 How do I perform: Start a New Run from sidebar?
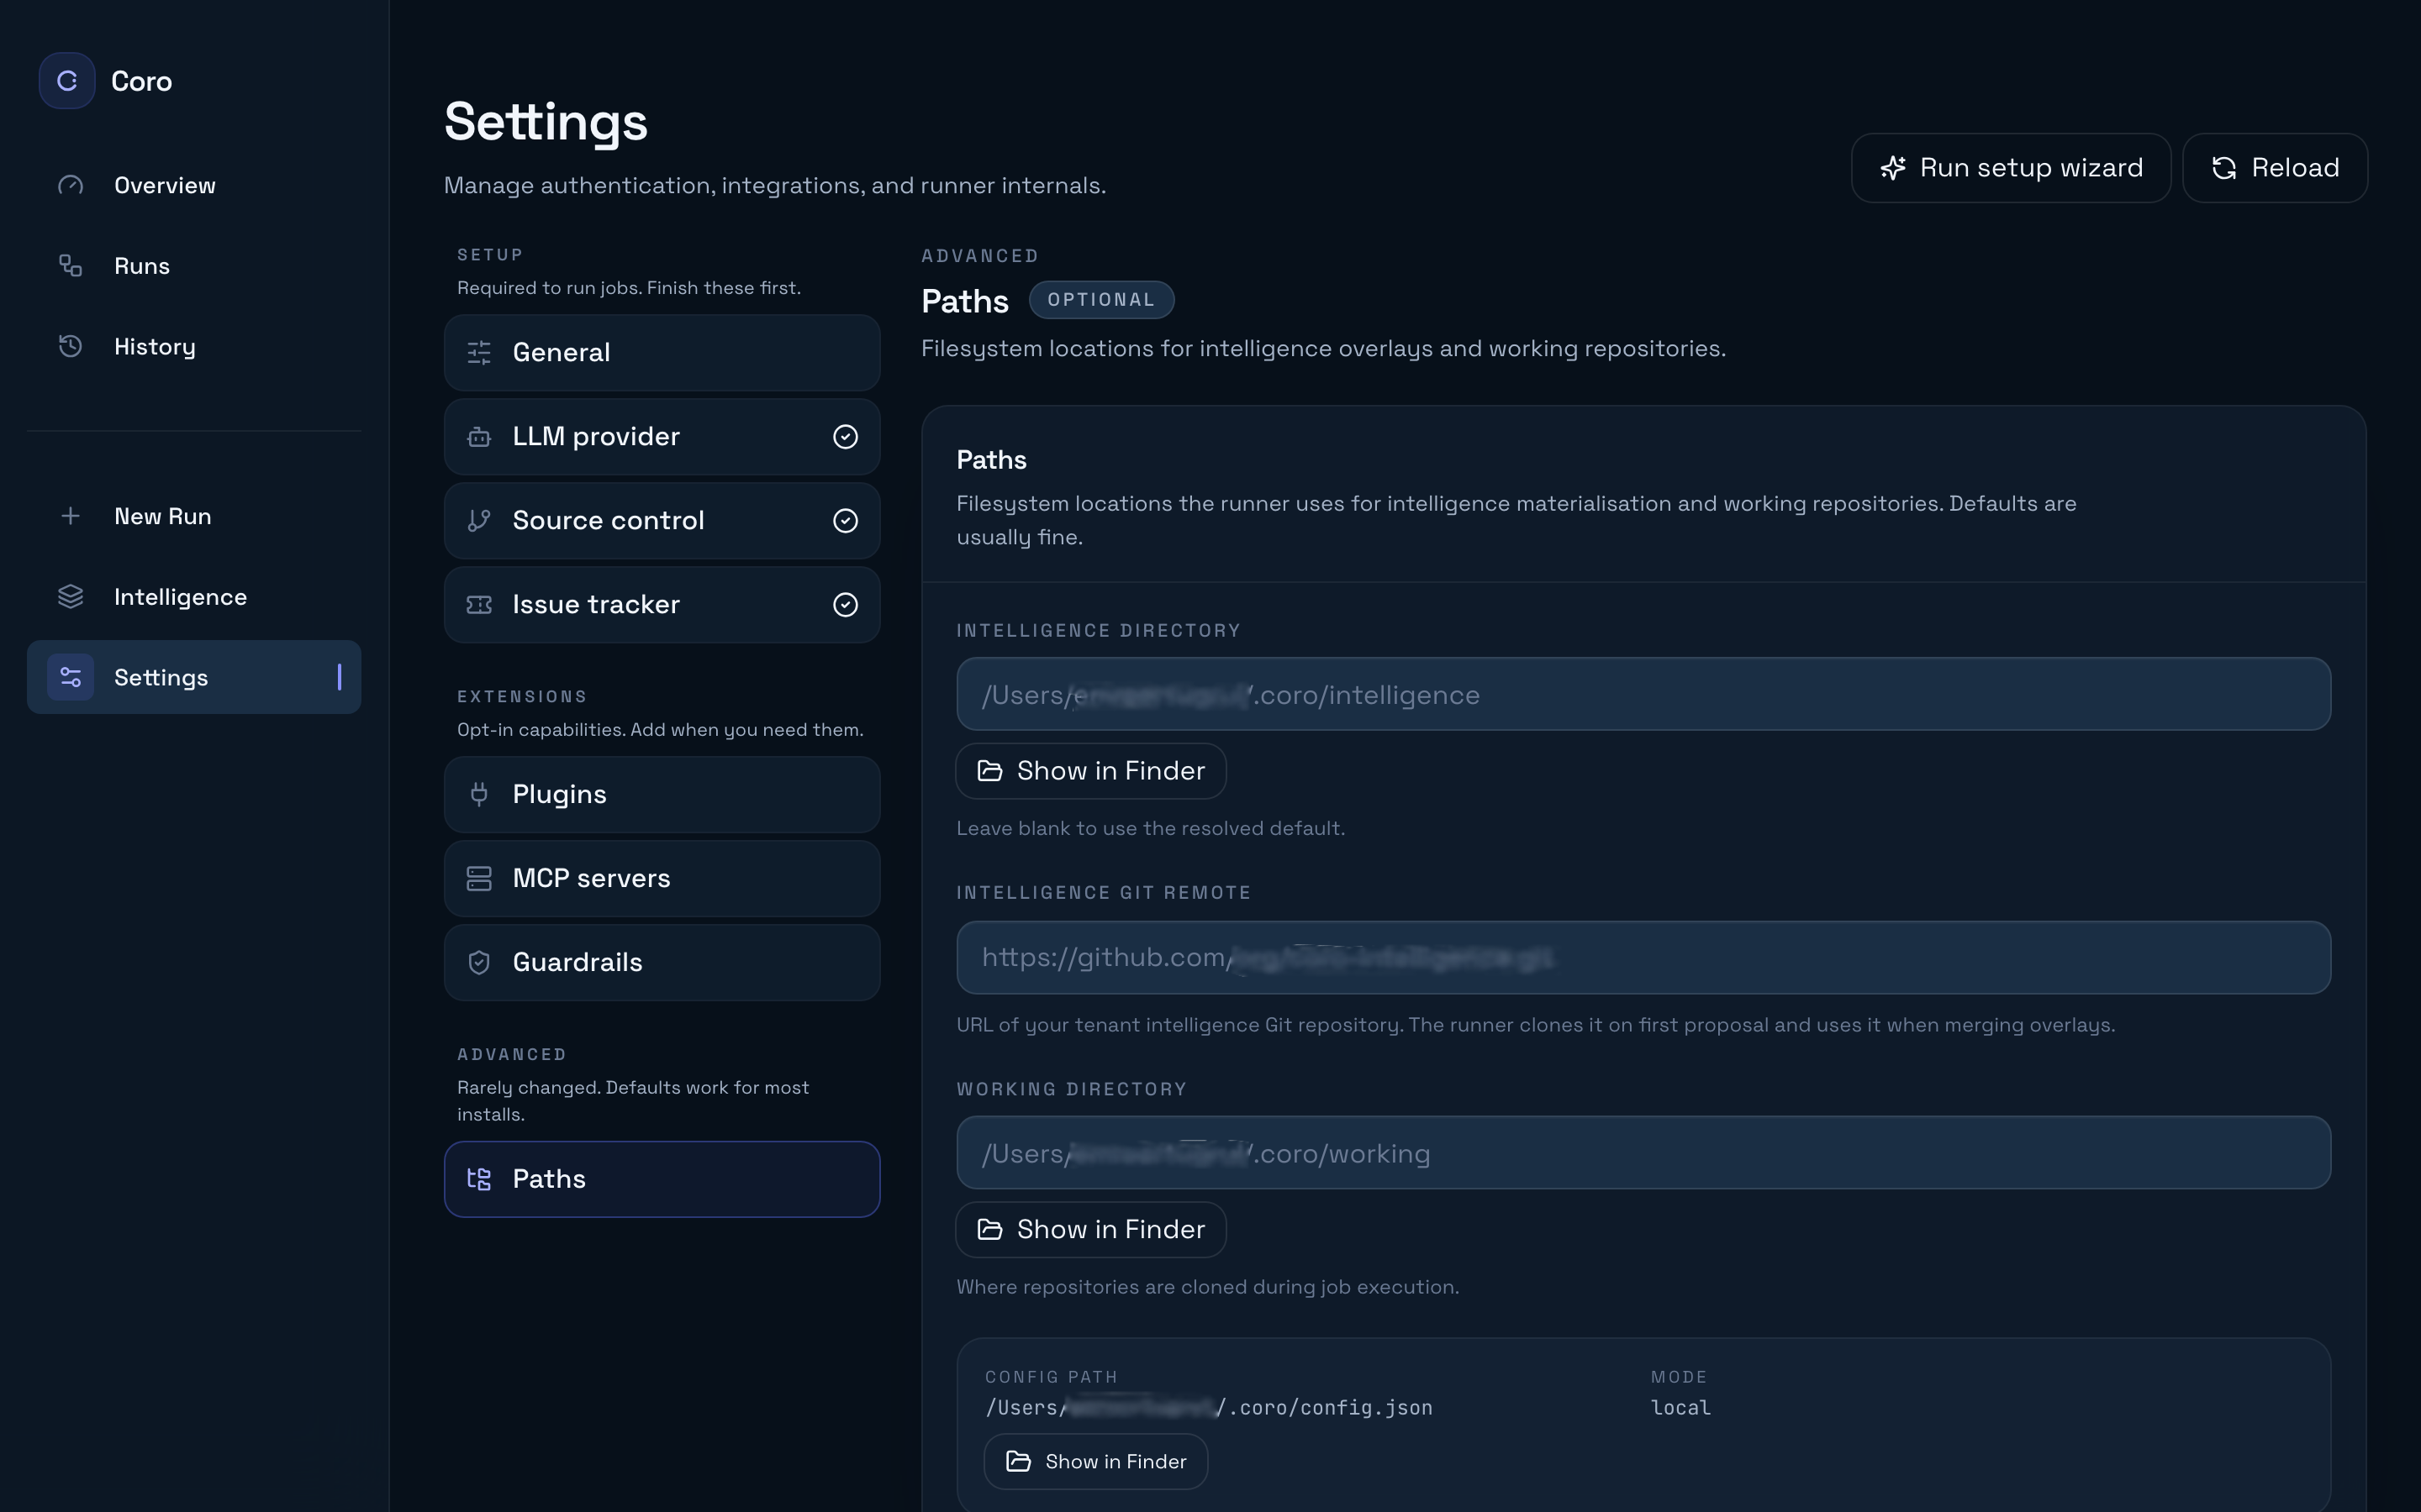[194, 516]
